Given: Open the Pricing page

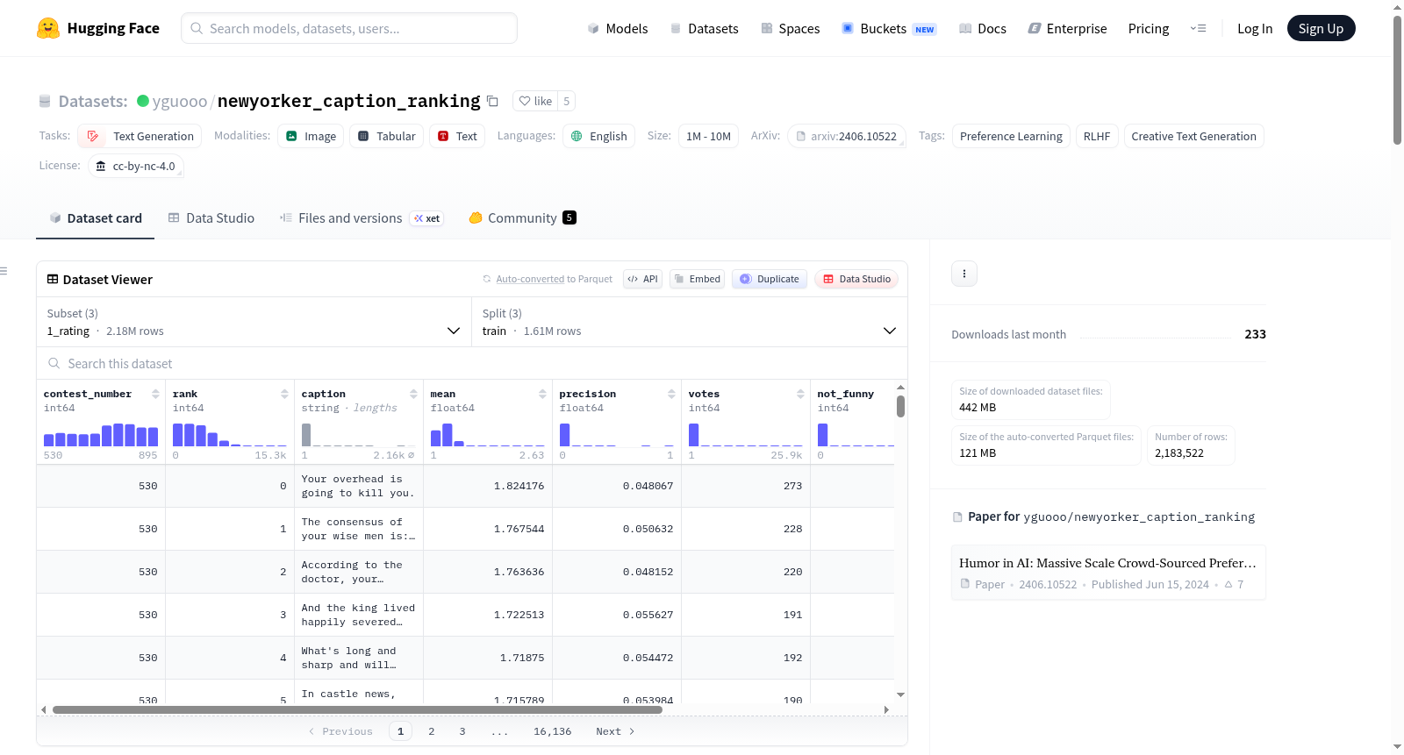Looking at the screenshot, I should (x=1149, y=29).
